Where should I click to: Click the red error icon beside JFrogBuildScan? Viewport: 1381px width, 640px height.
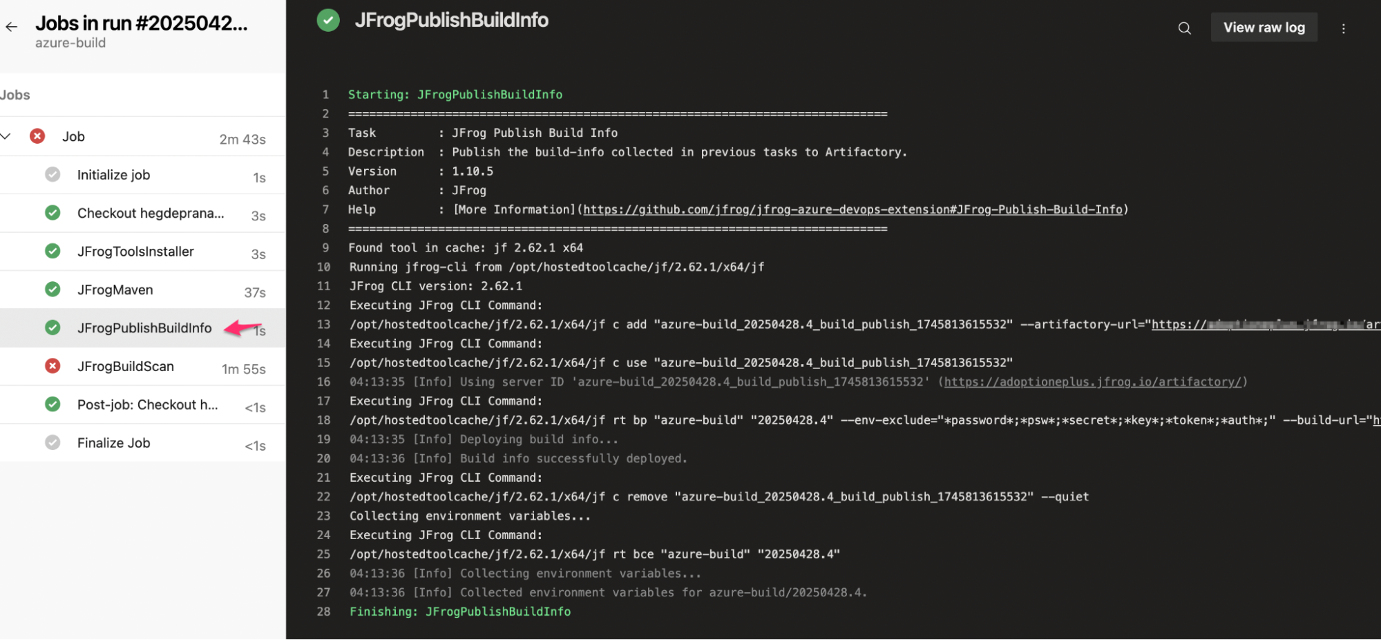[53, 366]
